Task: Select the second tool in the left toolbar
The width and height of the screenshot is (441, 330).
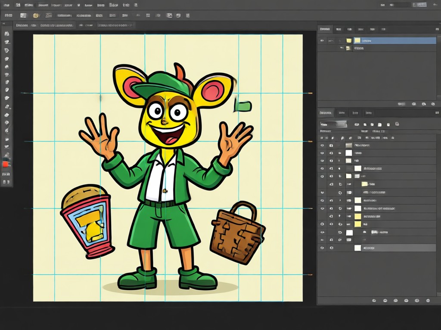Action: pyautogui.click(x=7, y=42)
